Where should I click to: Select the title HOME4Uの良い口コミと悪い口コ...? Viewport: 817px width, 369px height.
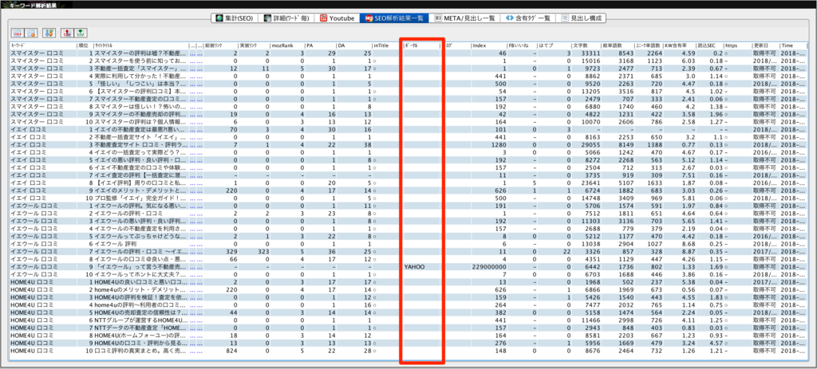(140, 282)
